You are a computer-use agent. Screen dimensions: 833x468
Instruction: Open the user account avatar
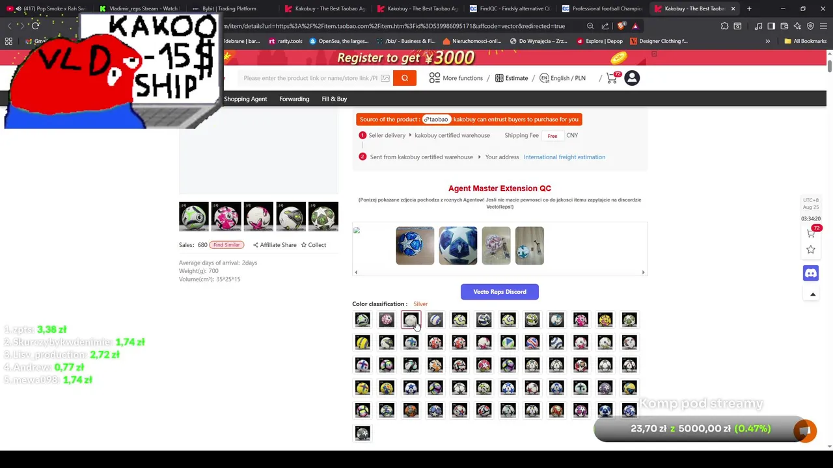(632, 78)
